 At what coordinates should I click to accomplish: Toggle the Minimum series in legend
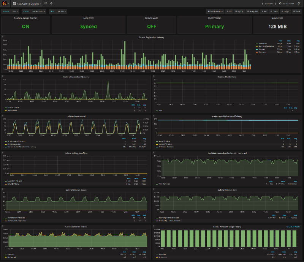(x=263, y=52)
